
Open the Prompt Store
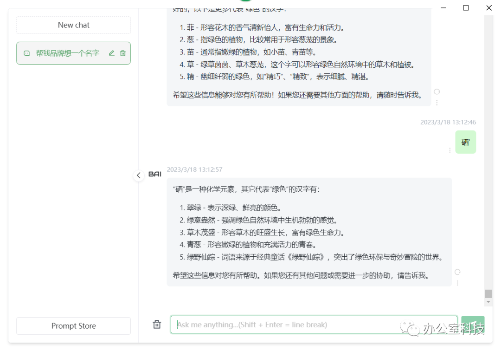coord(73,326)
